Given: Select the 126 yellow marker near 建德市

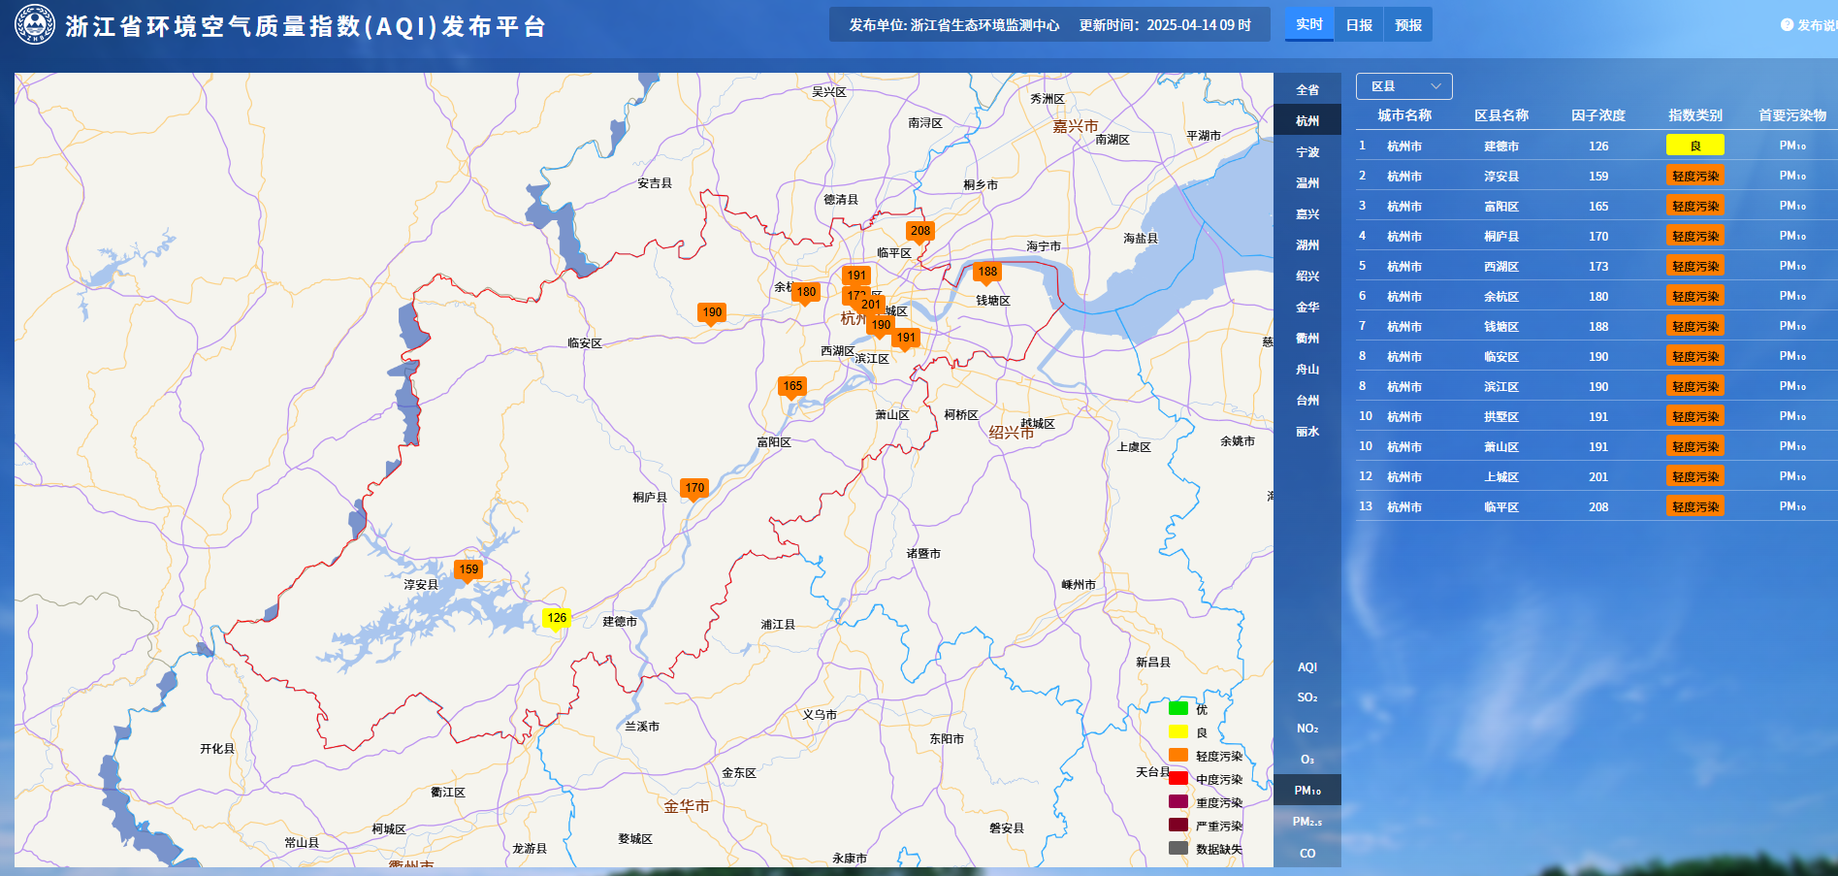Looking at the screenshot, I should pyautogui.click(x=557, y=619).
